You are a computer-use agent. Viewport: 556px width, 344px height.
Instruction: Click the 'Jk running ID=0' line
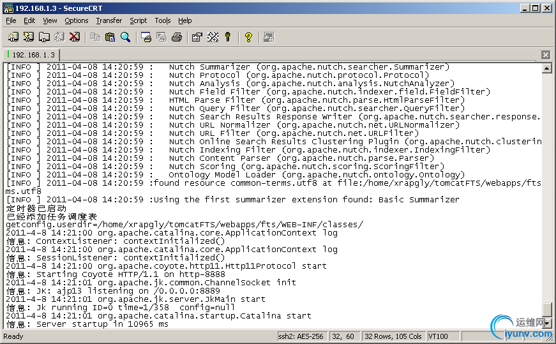click(121, 308)
